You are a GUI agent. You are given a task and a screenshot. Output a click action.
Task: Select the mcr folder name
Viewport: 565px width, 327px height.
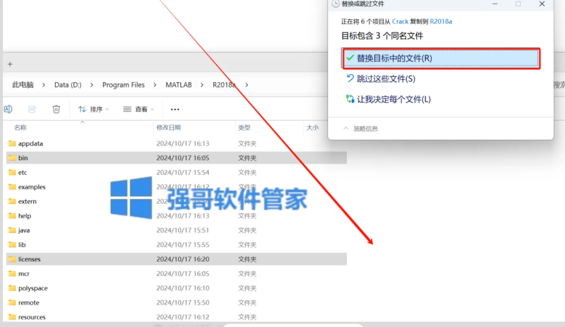click(24, 274)
